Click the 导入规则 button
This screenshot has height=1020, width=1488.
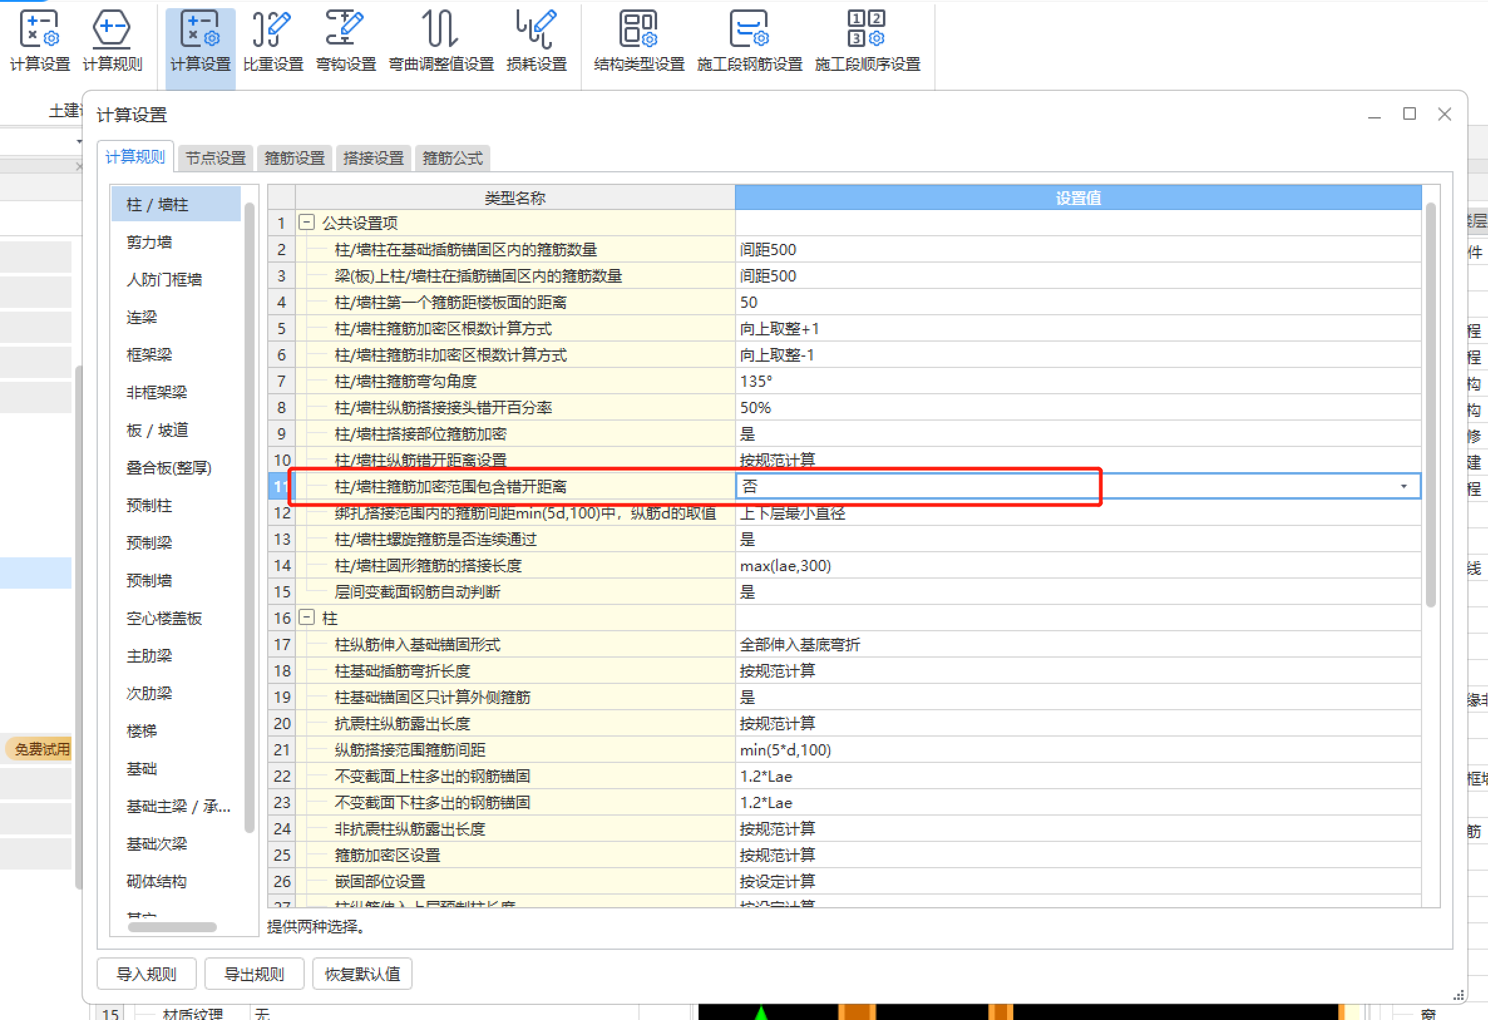click(146, 974)
